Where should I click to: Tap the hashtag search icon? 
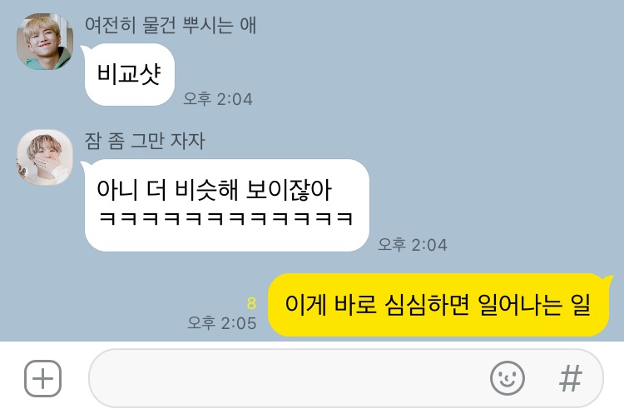570,378
